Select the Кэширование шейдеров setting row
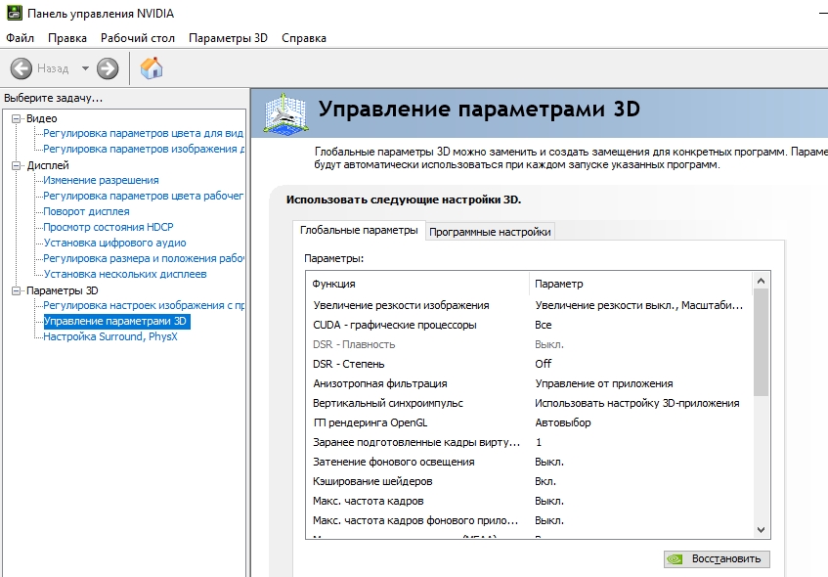The height and width of the screenshot is (577, 828). (372, 481)
